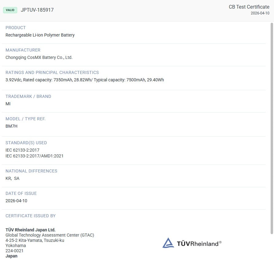The width and height of the screenshot is (274, 259).
Task: Click the CB Test Certificate heading
Action: (249, 7)
